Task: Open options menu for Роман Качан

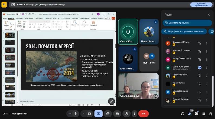Action: (x=207, y=84)
